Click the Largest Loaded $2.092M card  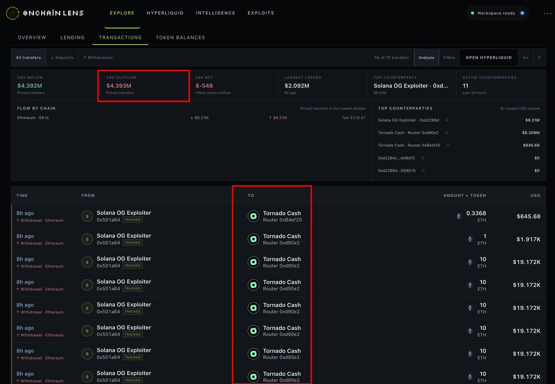(323, 86)
